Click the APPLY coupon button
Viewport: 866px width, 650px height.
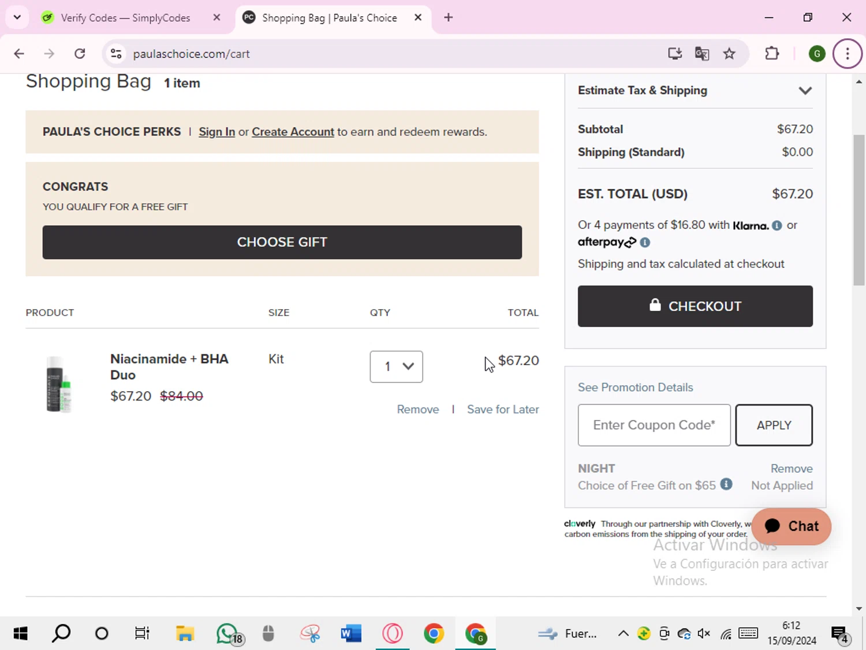[774, 425]
